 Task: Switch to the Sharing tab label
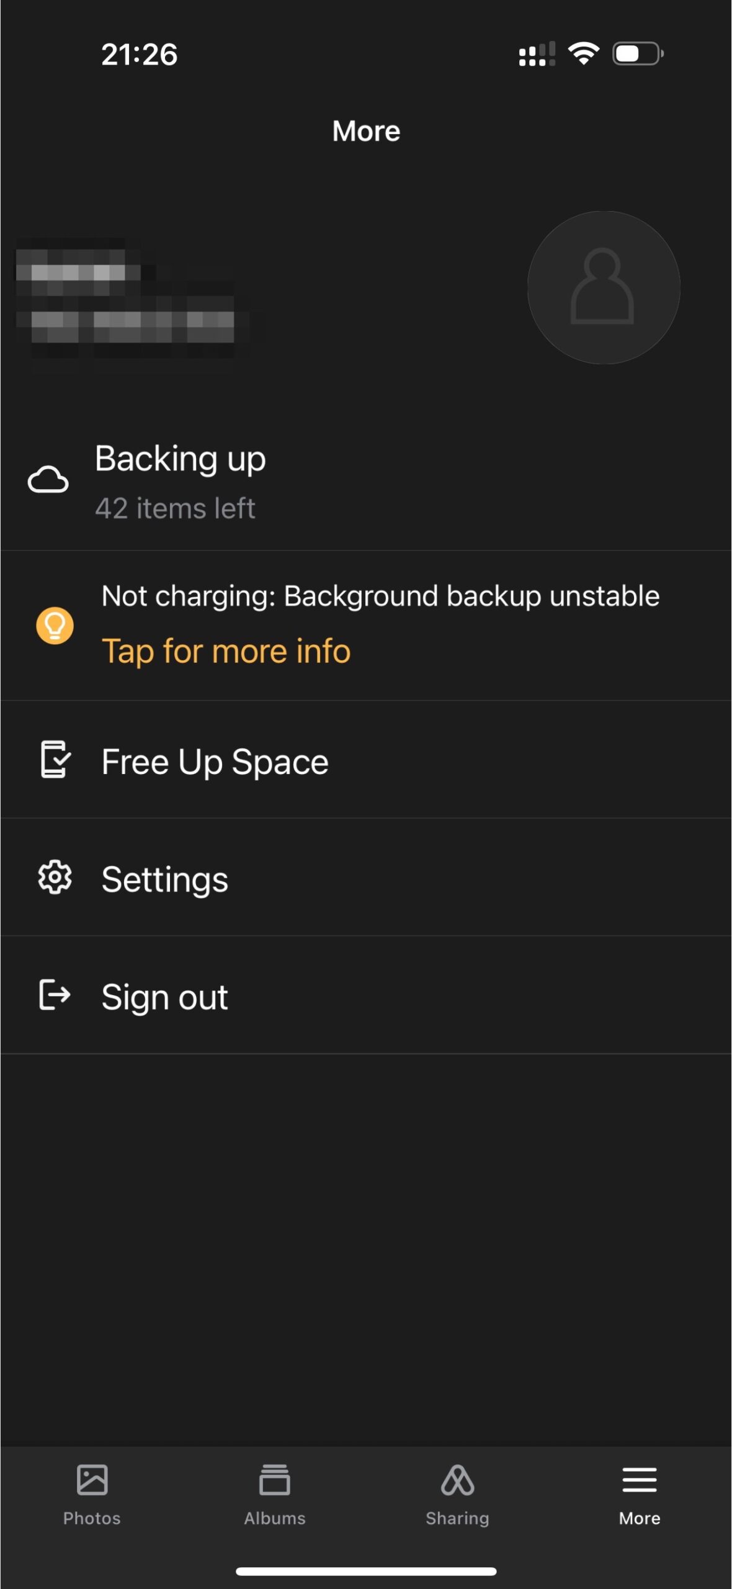(457, 1518)
